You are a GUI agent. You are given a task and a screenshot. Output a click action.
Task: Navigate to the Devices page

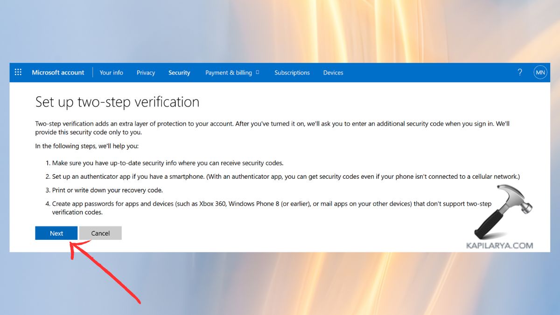[x=333, y=72]
